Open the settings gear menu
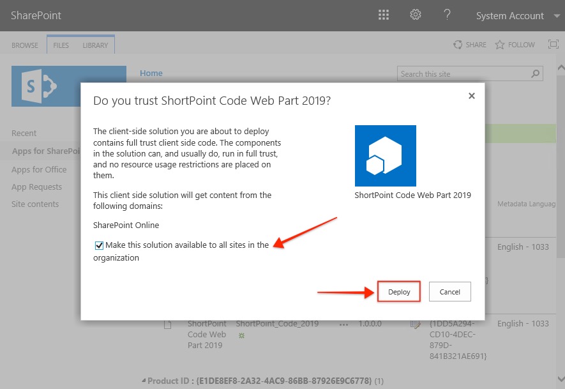The image size is (565, 389). pos(415,15)
